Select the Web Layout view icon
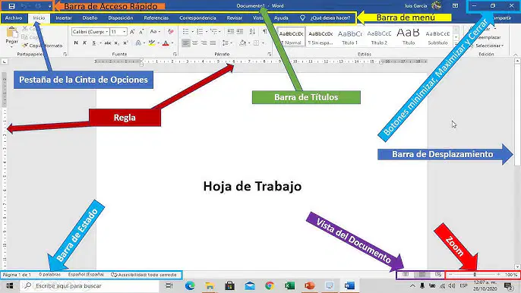Screen dimensions: 521x293 pos(438,274)
